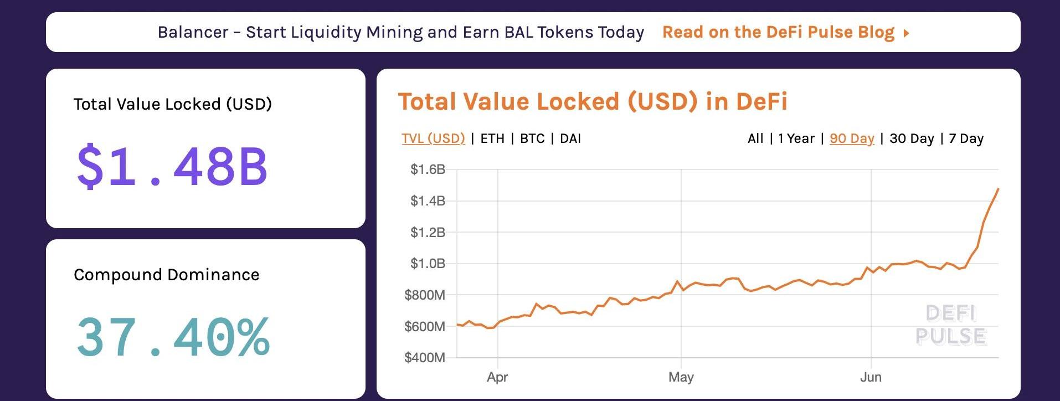This screenshot has height=401, width=1060.
Task: Click the $1.48B total value figure
Action: click(x=172, y=166)
